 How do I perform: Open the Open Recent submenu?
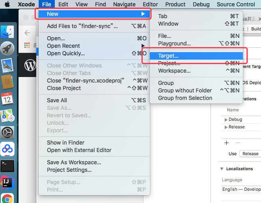(63, 46)
